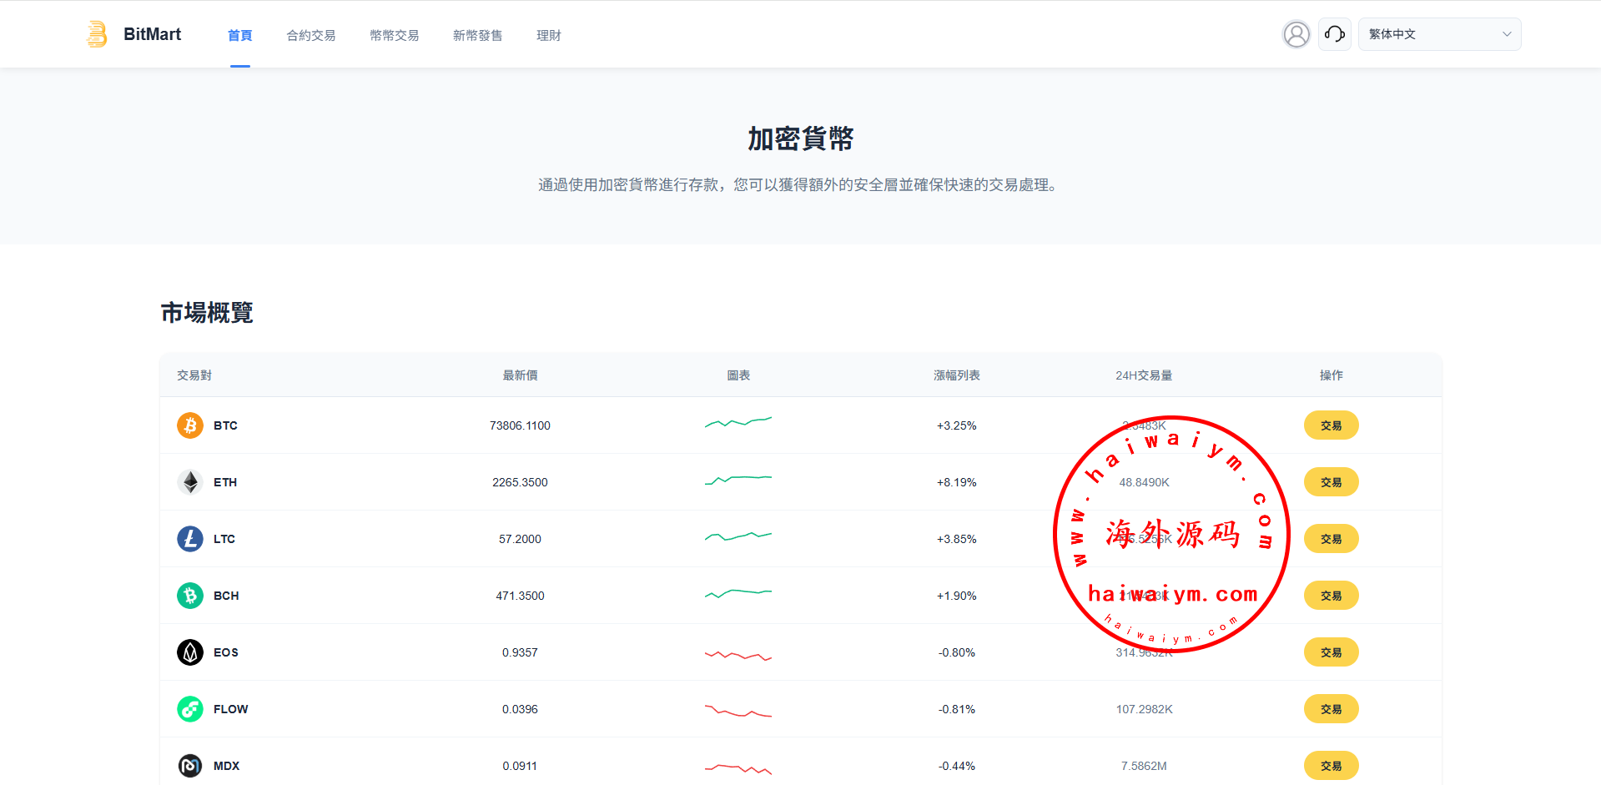Click the Litecoin LTC coin icon
The height and width of the screenshot is (785, 1601).
190,539
